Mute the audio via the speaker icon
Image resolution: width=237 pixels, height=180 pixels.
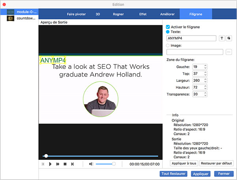(x=91, y=164)
